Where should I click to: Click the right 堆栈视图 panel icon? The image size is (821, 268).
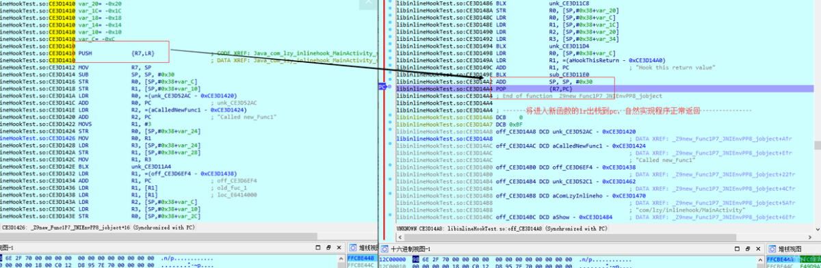[x=772, y=248]
